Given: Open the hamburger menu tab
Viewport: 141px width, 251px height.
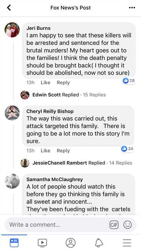Looking at the screenshot, I should click(127, 243).
